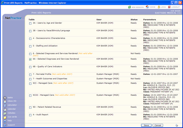Image resolution: width=183 pixels, height=128 pixels.
Task: Open cue cards in the sidebar
Action: (x=12, y=117)
